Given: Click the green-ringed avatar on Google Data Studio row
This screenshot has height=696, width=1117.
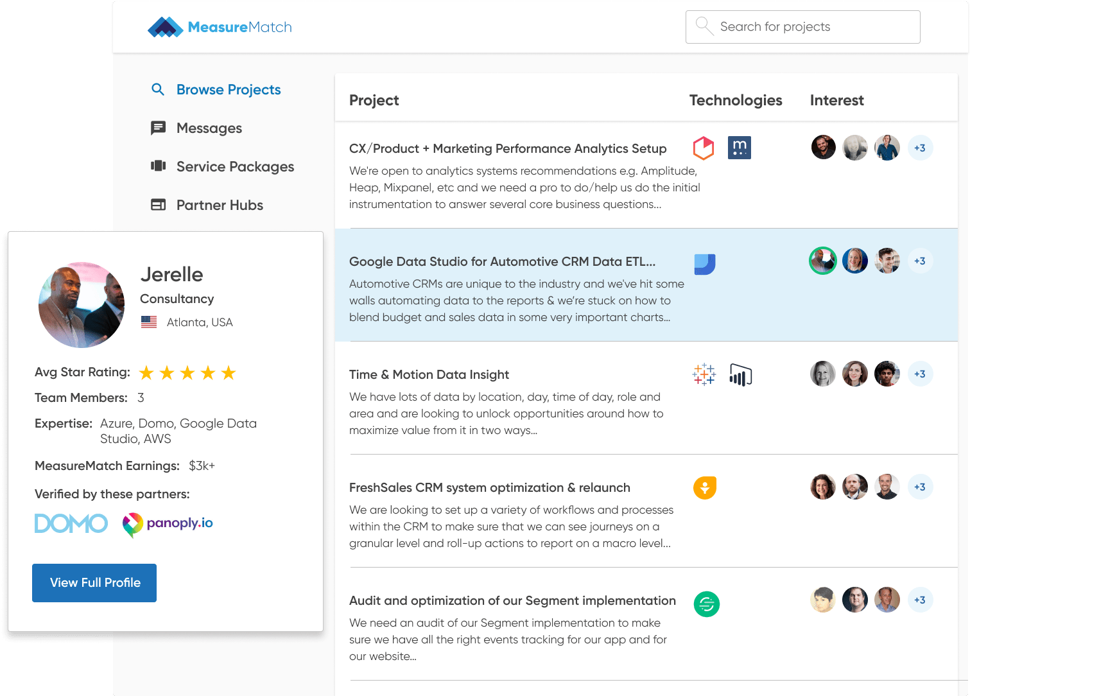Looking at the screenshot, I should pyautogui.click(x=822, y=261).
